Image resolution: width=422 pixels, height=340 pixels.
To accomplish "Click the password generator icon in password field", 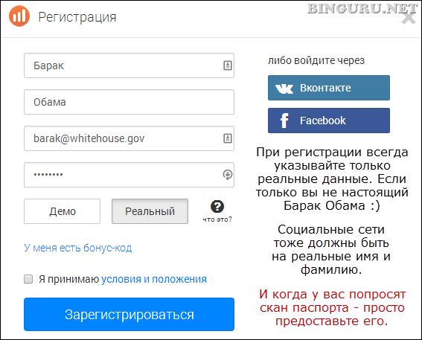I will coord(228,175).
